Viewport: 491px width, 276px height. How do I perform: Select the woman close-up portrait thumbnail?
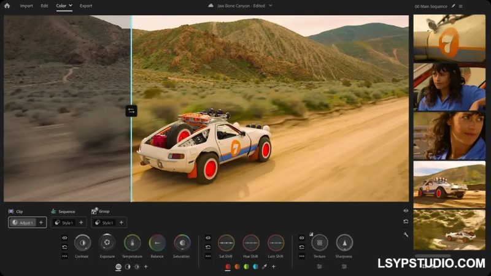pyautogui.click(x=449, y=136)
